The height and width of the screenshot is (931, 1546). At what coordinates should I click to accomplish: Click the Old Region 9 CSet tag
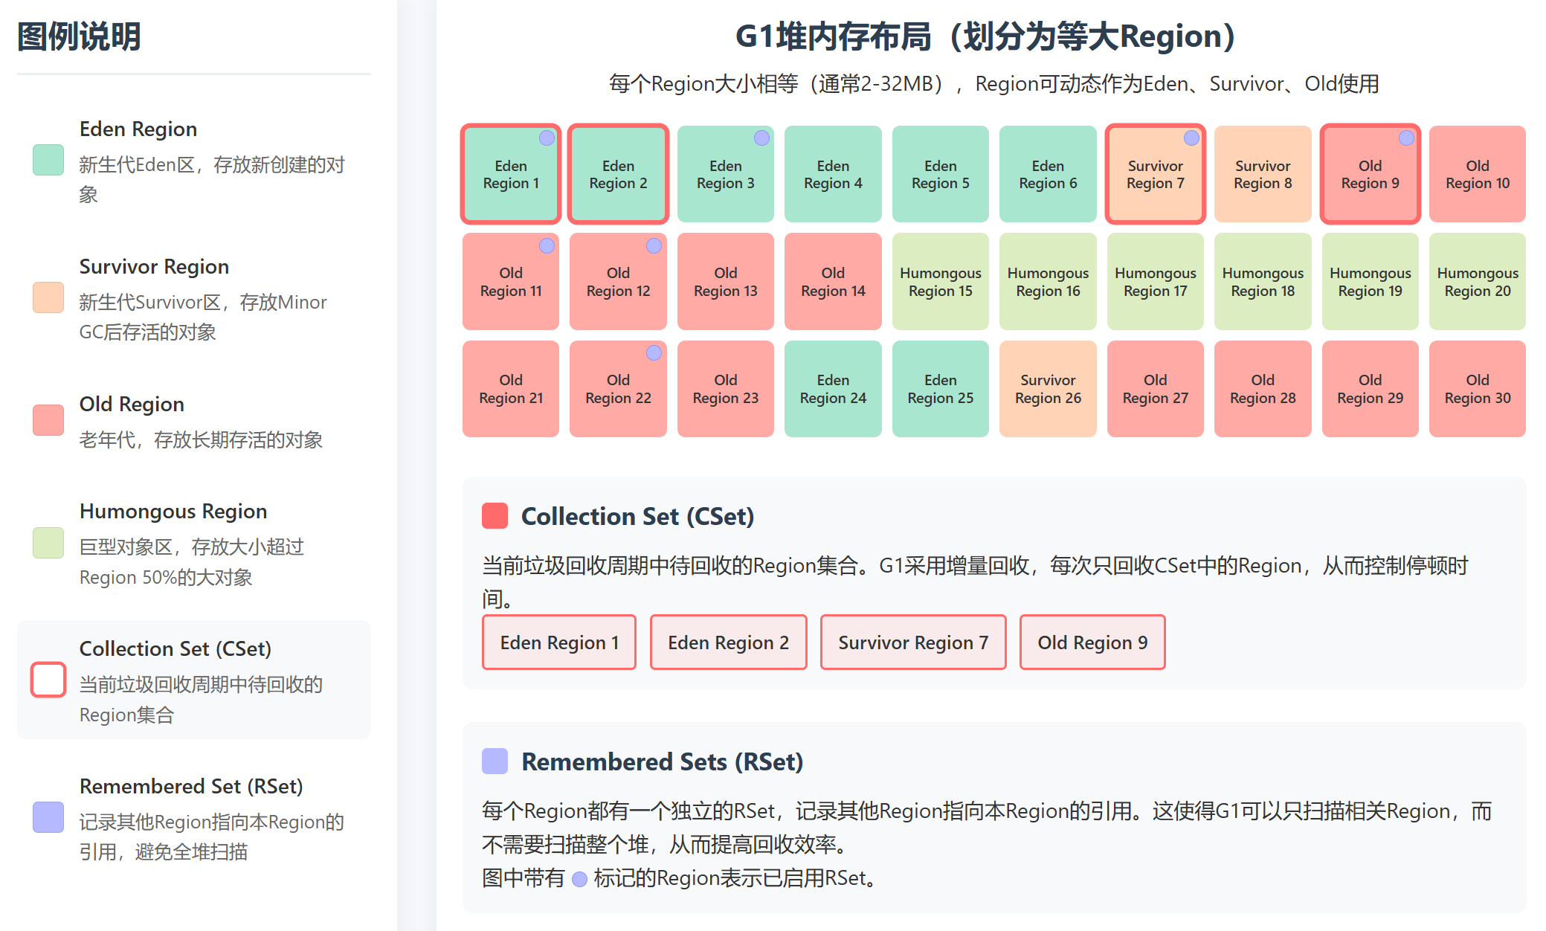(x=1092, y=642)
